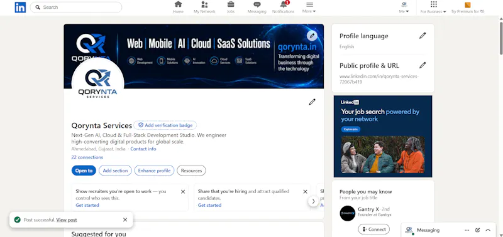The image size is (503, 237).
Task: Click the qorynta.in banner text
Action: click(297, 47)
